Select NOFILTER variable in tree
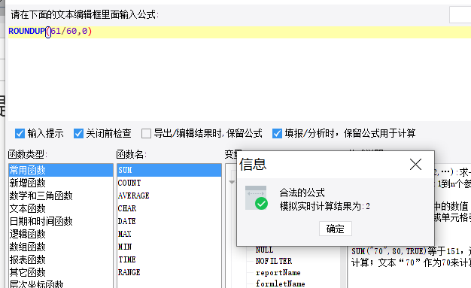 (x=274, y=261)
